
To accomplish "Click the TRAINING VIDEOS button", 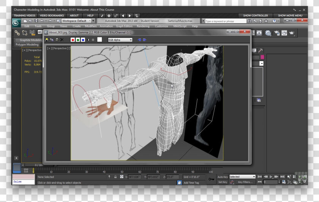I will (x=25, y=16).
